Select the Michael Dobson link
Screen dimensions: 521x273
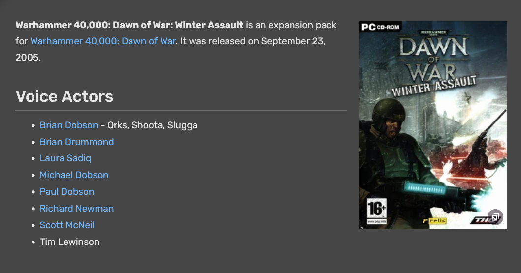click(74, 175)
